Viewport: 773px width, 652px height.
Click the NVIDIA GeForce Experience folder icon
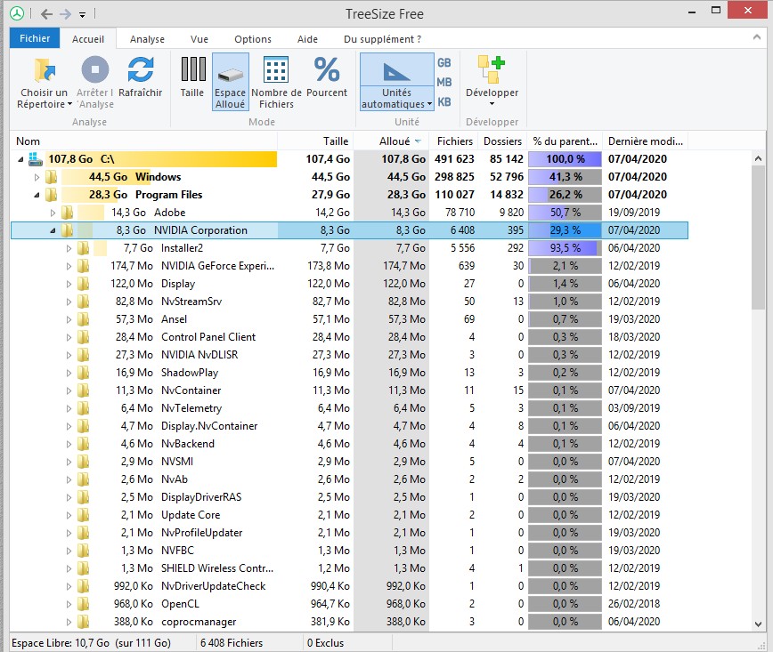pyautogui.click(x=84, y=266)
